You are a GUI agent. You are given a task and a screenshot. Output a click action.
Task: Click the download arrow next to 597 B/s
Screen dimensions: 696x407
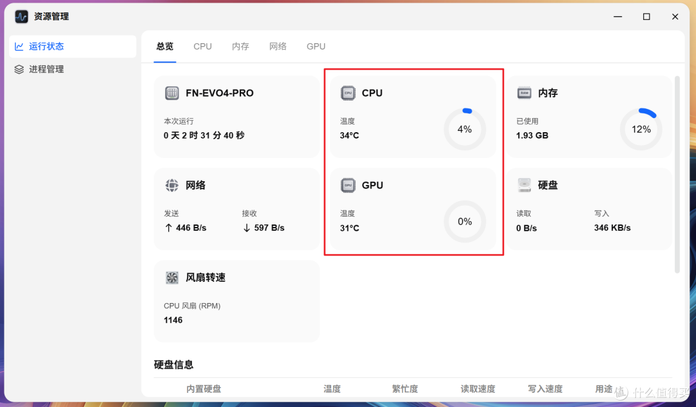[247, 228]
